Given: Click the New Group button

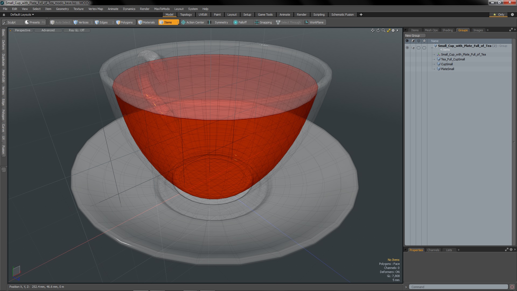Looking at the screenshot, I should [413, 35].
